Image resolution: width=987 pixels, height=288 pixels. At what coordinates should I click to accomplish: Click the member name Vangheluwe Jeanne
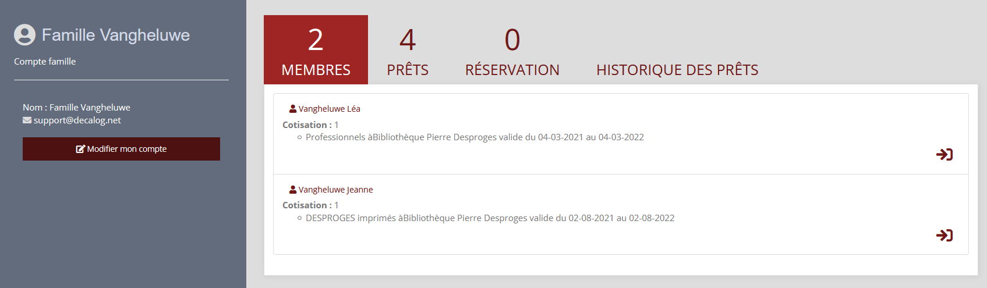[x=336, y=190]
